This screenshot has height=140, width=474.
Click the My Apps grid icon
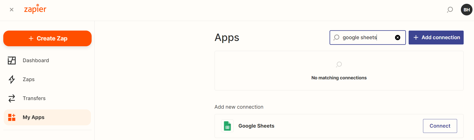click(12, 117)
